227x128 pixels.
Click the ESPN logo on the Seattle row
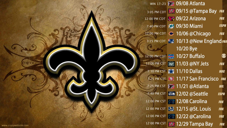221,94
